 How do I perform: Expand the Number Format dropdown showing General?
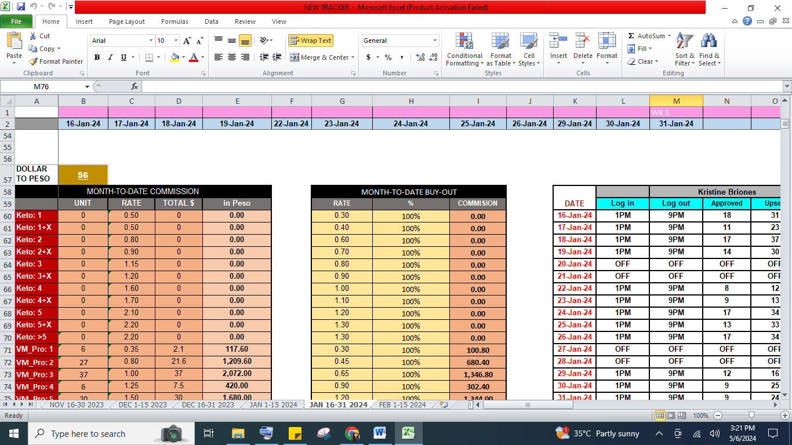[x=435, y=41]
